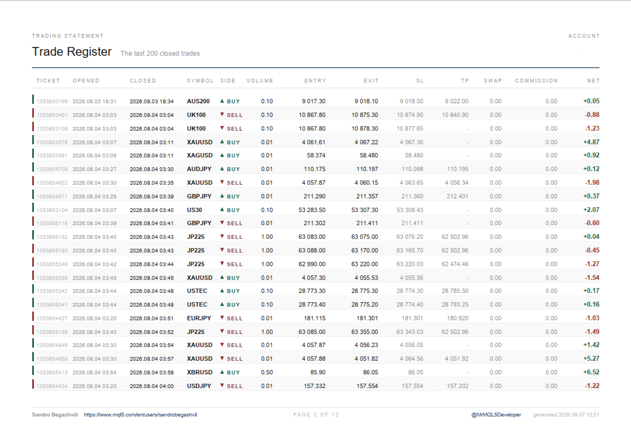This screenshot has width=631, height=446.
Task: Click the net value -1.98
Action: pyautogui.click(x=592, y=183)
